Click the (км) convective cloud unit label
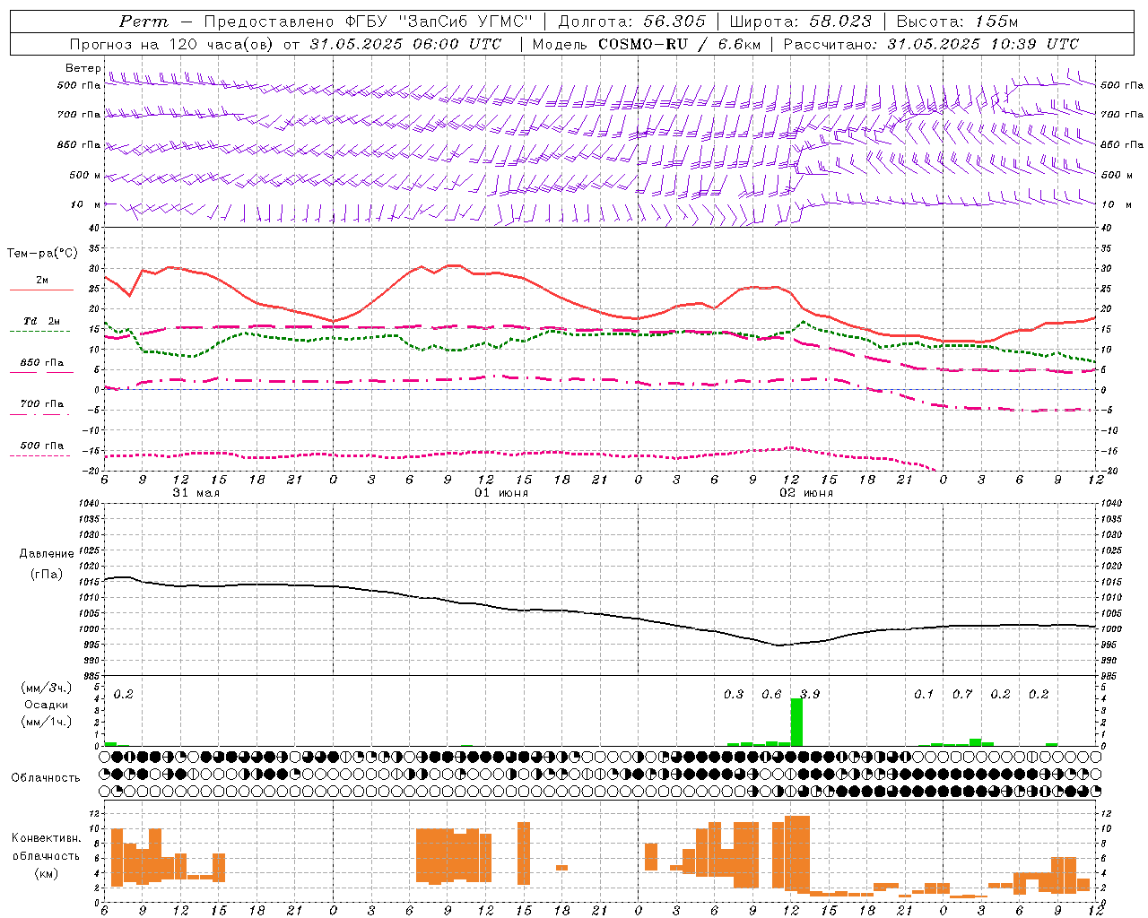Image resolution: width=1148 pixels, height=918 pixels. pyautogui.click(x=47, y=873)
